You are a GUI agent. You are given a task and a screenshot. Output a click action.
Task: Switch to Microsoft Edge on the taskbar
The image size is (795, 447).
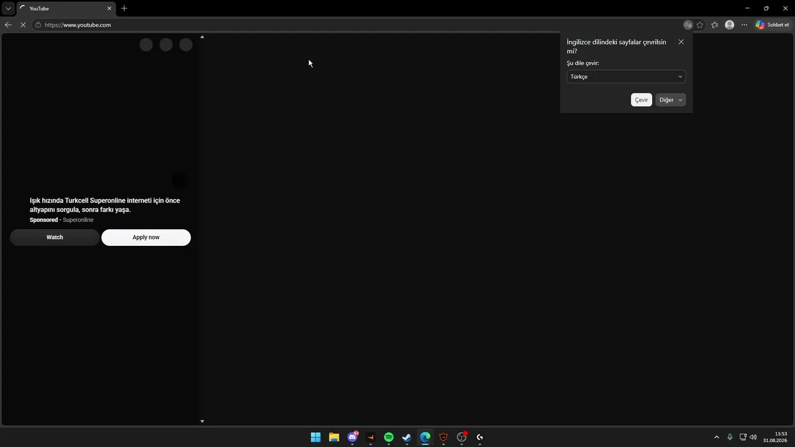[x=425, y=437]
